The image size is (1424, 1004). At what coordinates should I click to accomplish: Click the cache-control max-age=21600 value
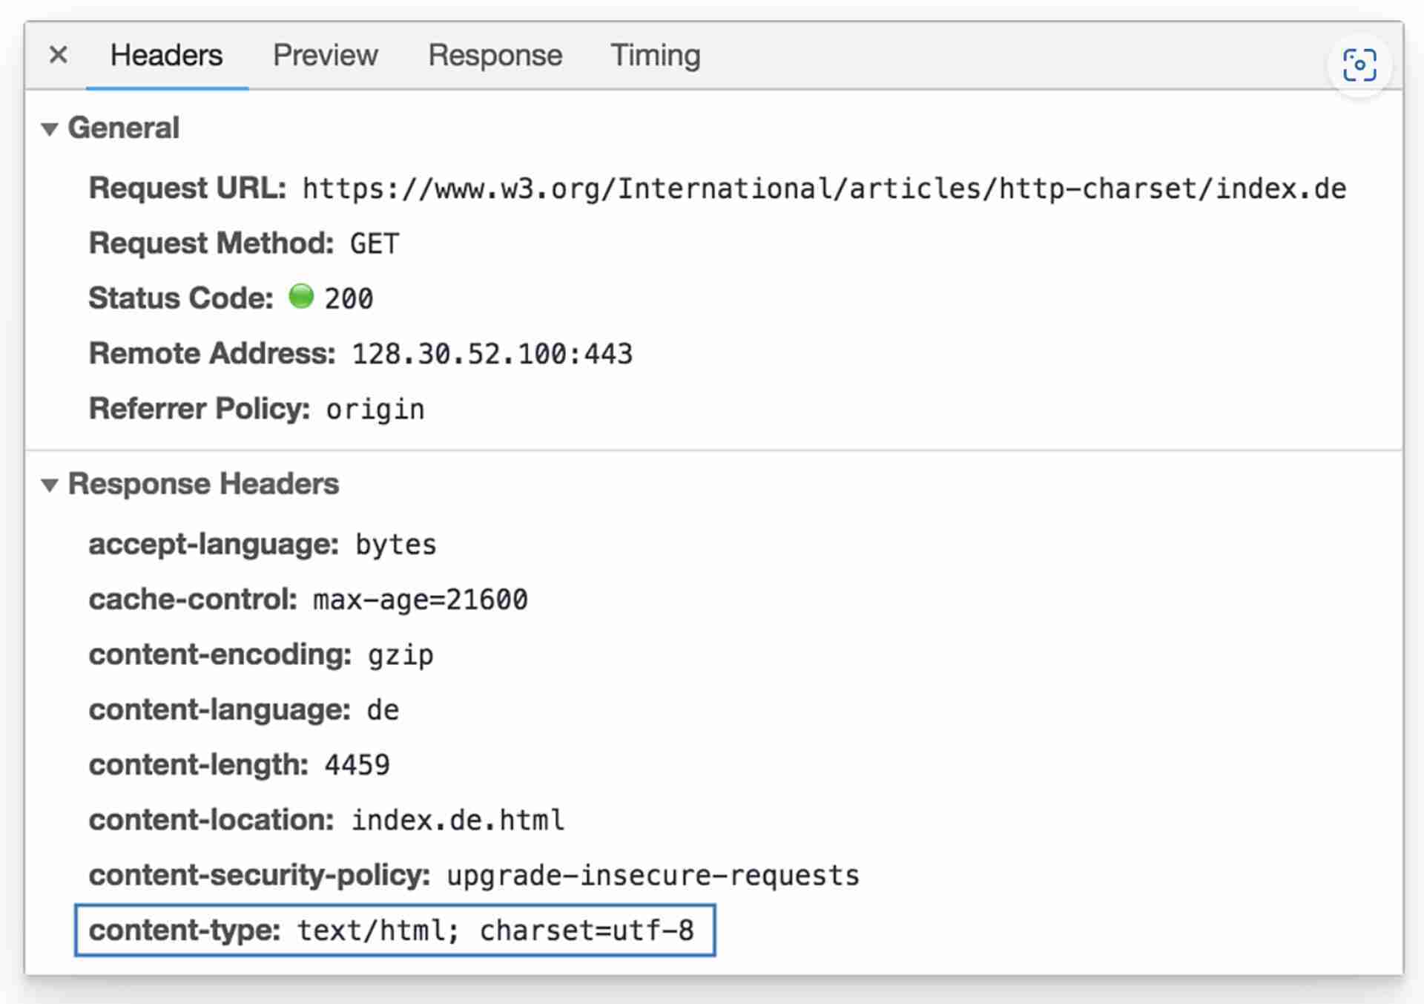[420, 600]
